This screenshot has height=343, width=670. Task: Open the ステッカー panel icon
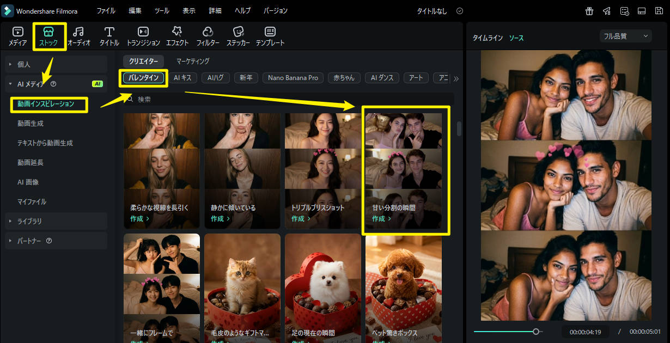[x=239, y=36]
